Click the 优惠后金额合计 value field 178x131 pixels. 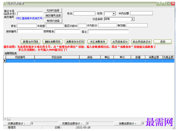click(100, 124)
